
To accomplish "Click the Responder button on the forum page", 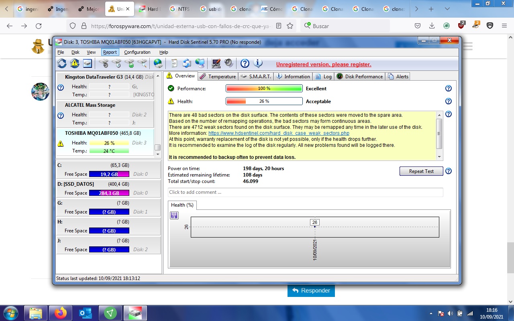I will pos(311,291).
